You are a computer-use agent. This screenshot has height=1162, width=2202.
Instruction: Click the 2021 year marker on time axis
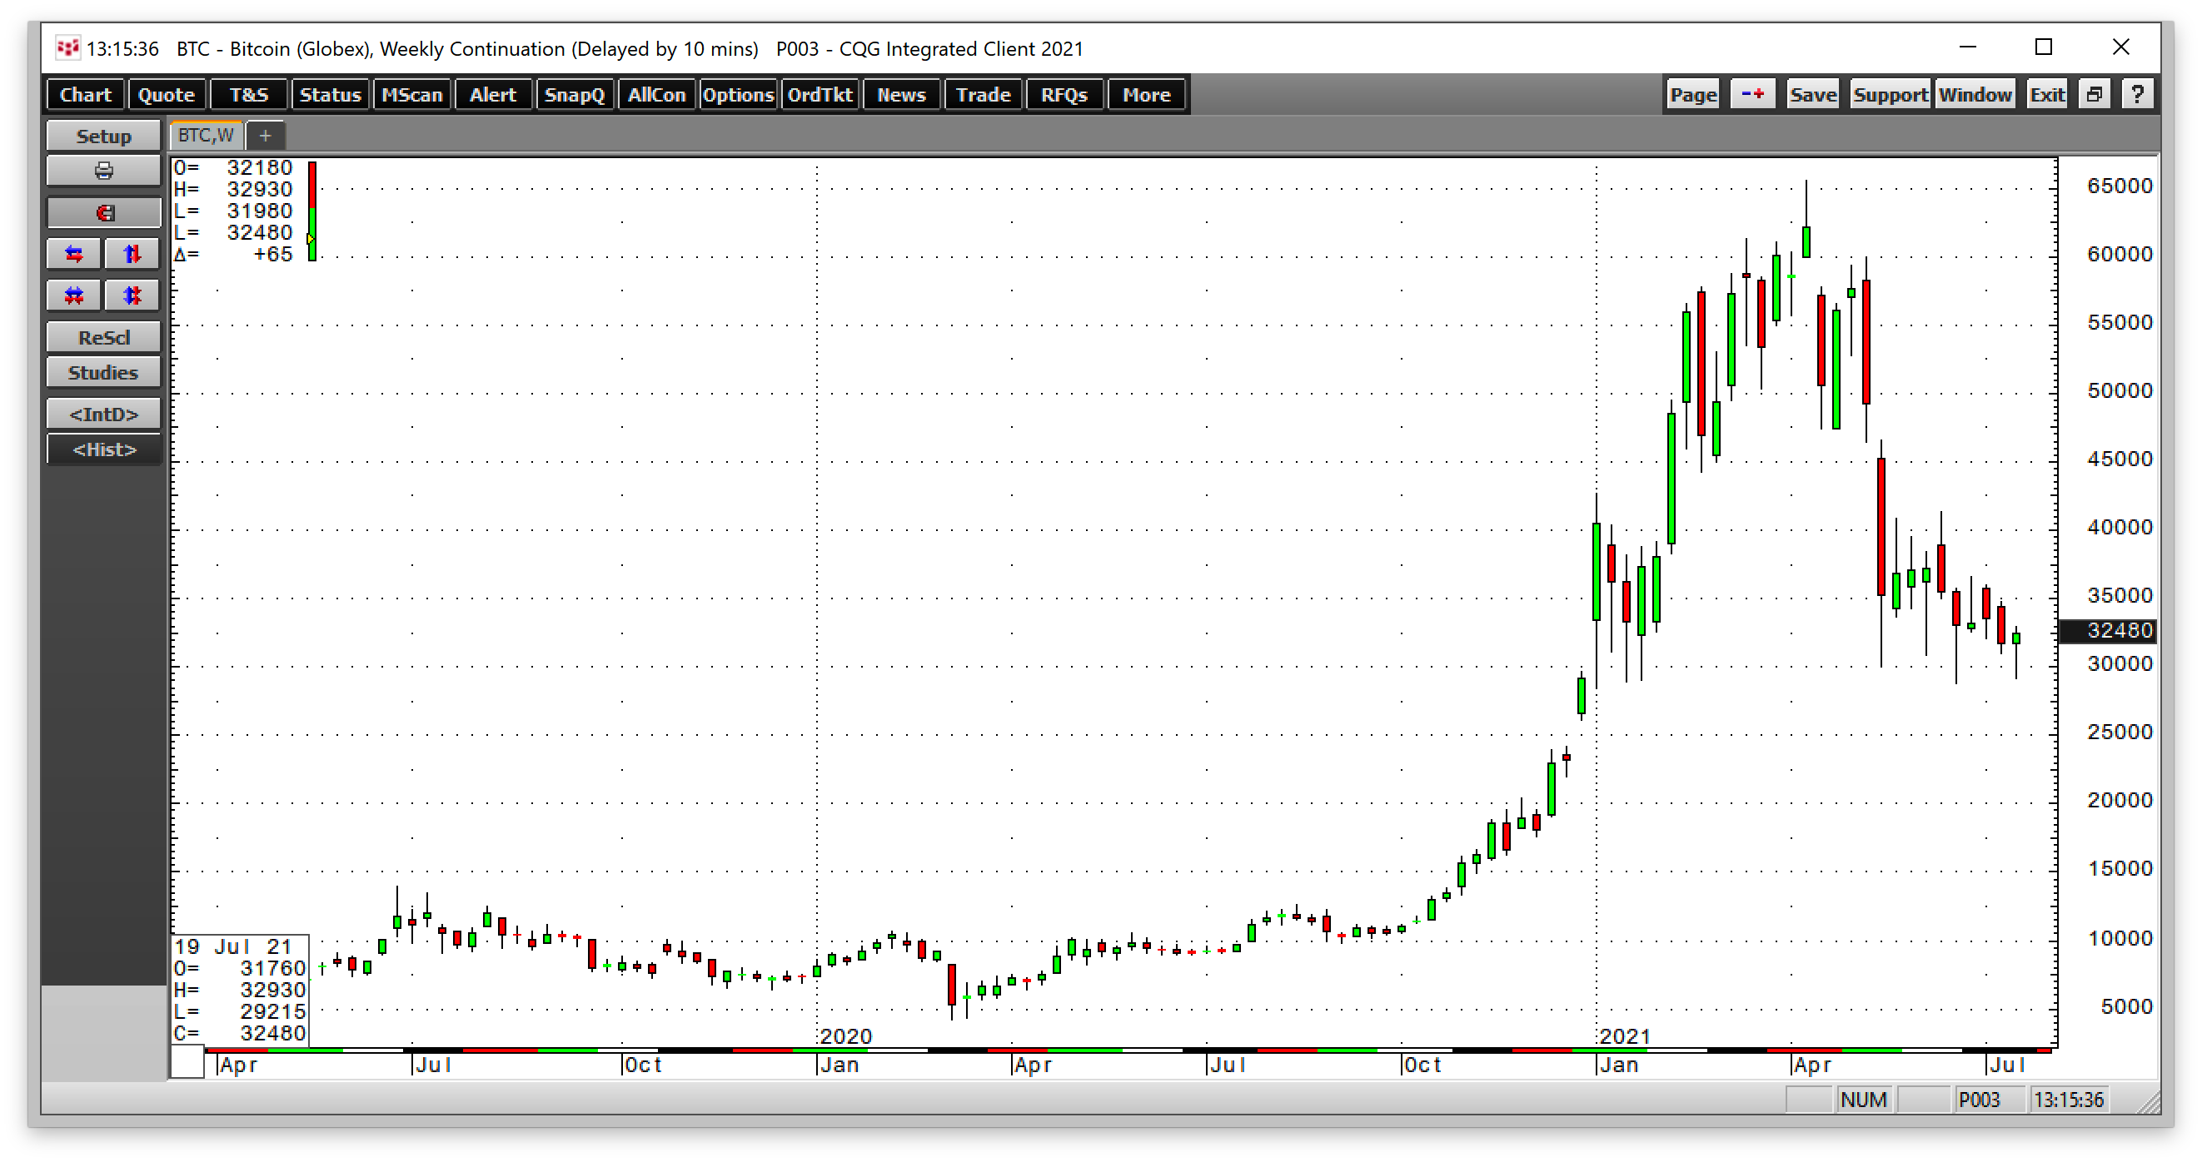[1624, 1035]
